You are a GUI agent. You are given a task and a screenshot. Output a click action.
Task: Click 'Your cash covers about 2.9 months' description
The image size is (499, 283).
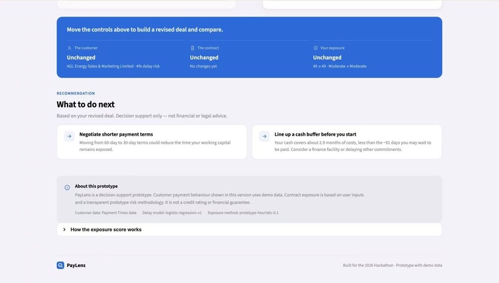[353, 146]
